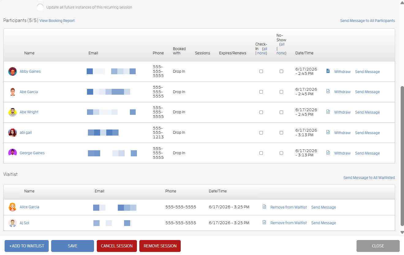Tick Check-In box for Abby Gaines
The width and height of the screenshot is (404, 255).
[261, 71]
